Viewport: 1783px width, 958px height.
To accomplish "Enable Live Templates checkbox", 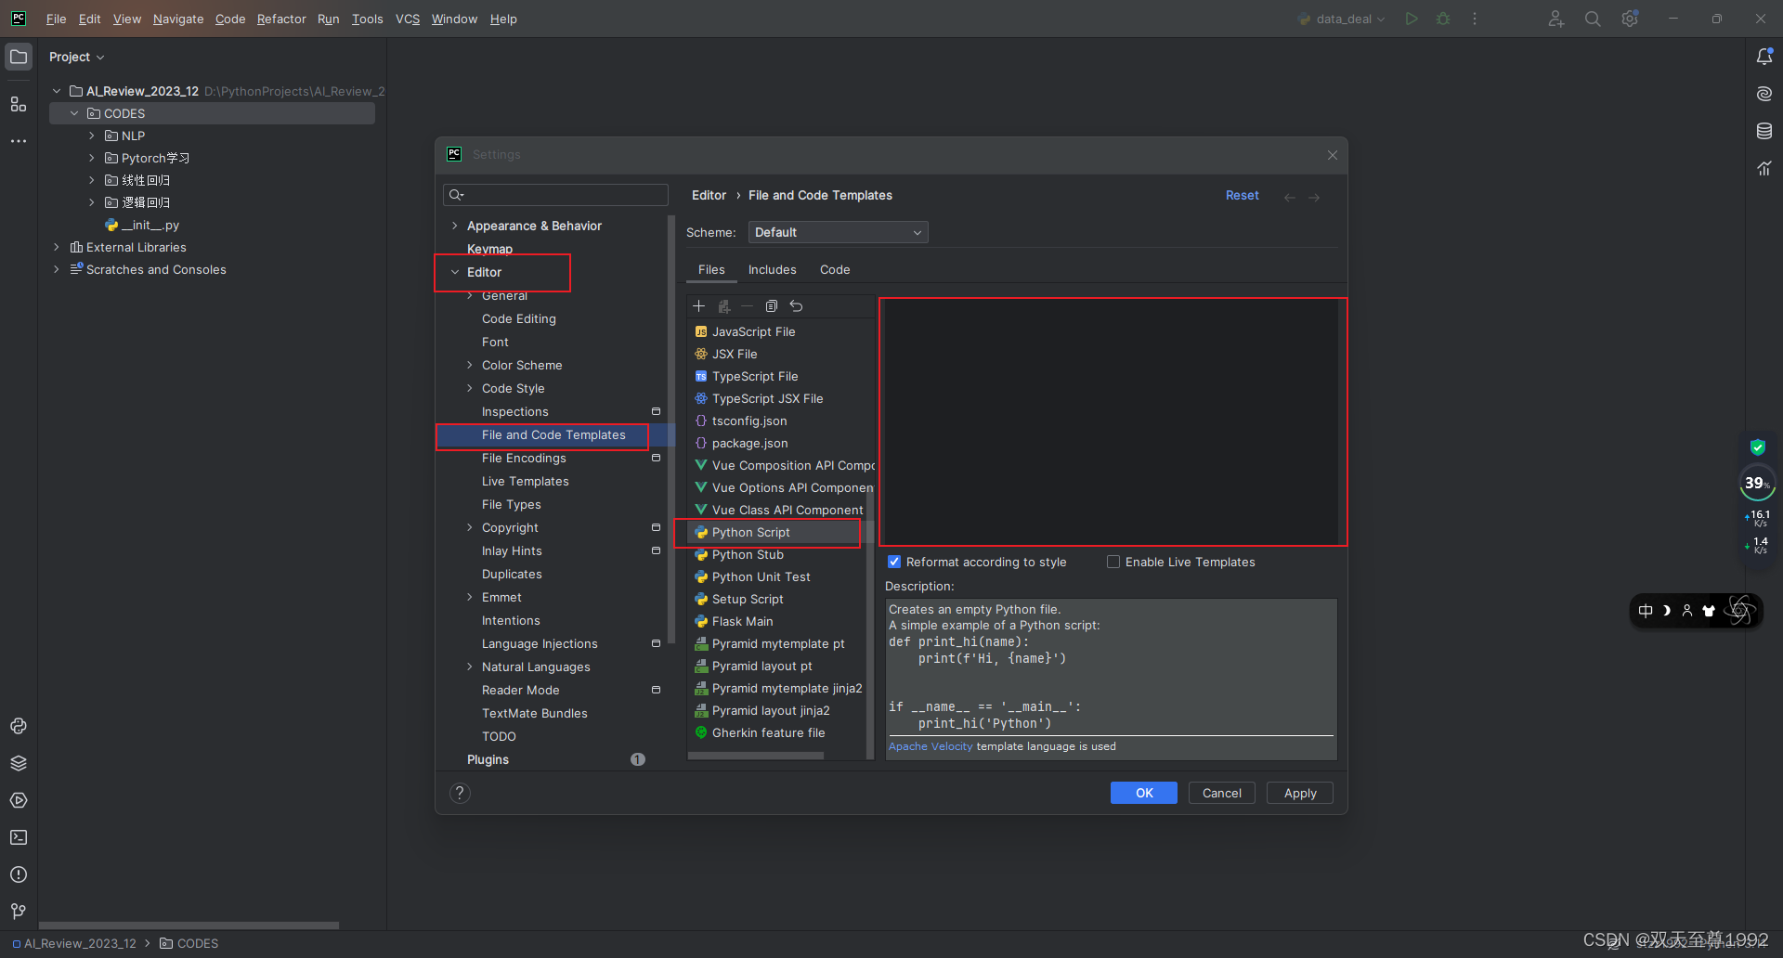I will pos(1113,562).
